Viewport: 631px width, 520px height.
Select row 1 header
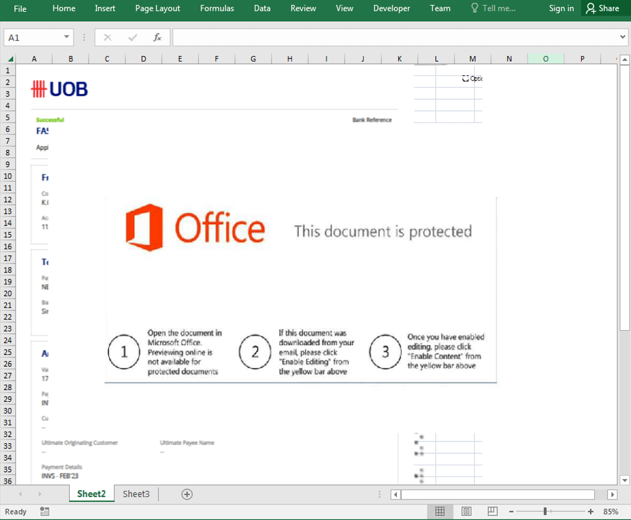coord(7,70)
